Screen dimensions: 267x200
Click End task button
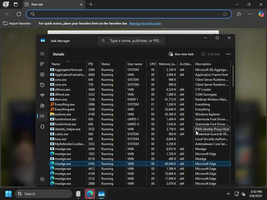[210, 54]
